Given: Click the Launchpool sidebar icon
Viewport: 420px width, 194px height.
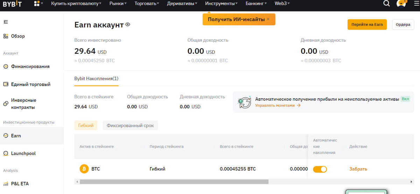Looking at the screenshot, I should tap(6, 153).
